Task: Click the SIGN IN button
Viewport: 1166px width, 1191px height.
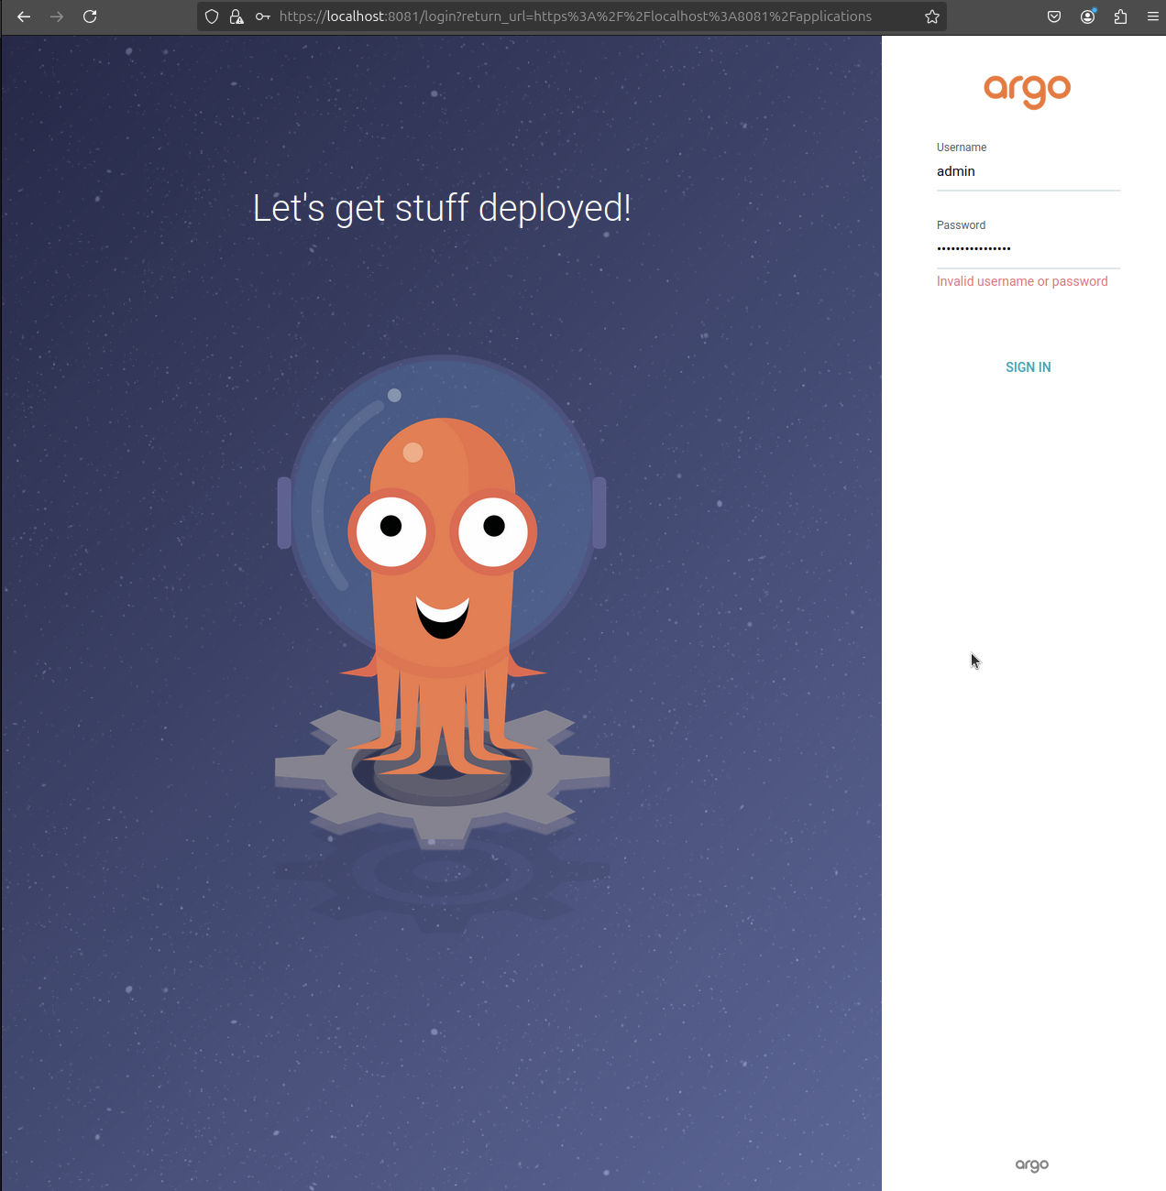Action: click(x=1028, y=367)
